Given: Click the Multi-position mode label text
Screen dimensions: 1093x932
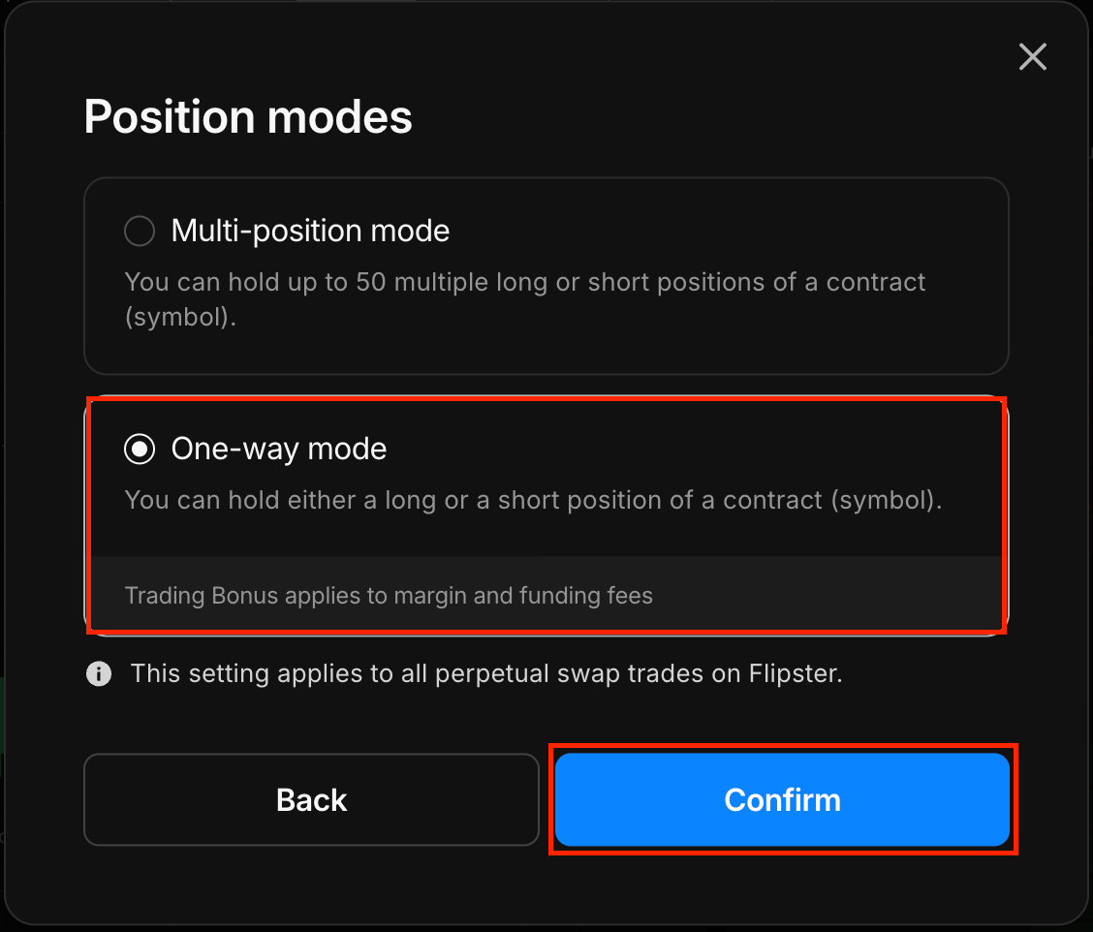Looking at the screenshot, I should tap(311, 231).
